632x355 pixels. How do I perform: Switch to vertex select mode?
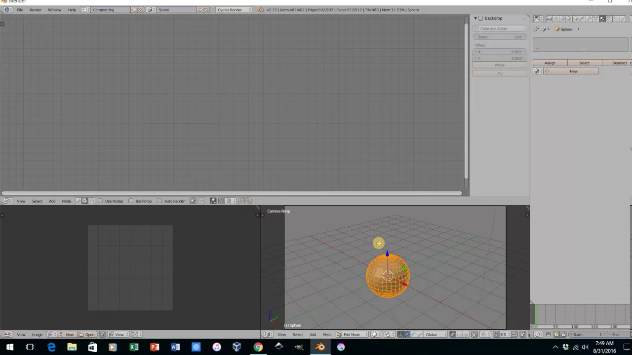(453, 334)
